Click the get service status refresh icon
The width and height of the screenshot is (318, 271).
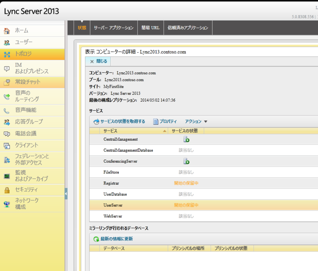tap(96, 122)
